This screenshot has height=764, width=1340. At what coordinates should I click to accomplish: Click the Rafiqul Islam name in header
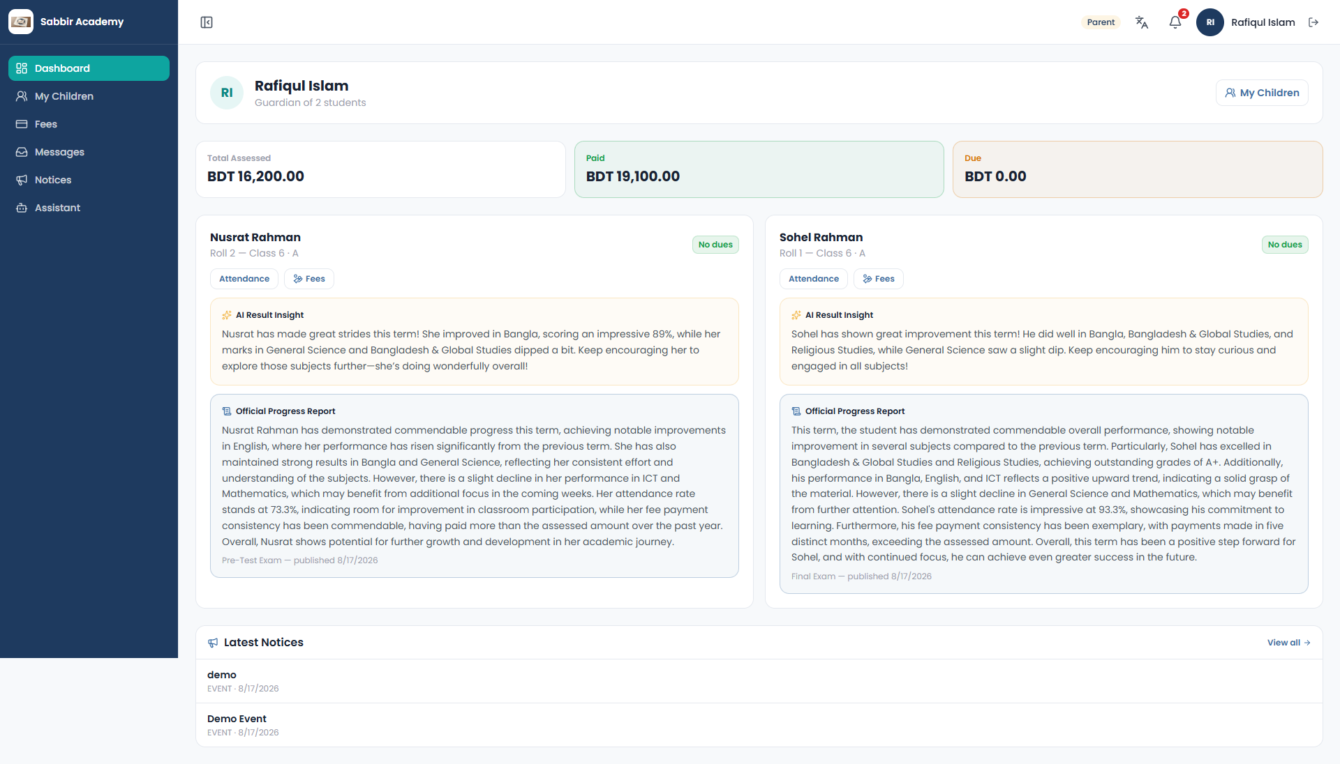[1263, 22]
